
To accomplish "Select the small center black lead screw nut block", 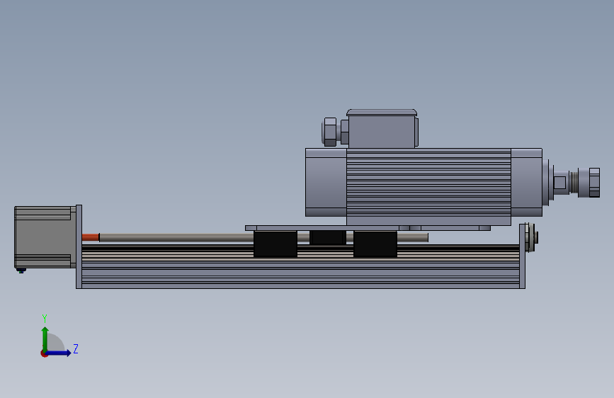I will 328,237.
